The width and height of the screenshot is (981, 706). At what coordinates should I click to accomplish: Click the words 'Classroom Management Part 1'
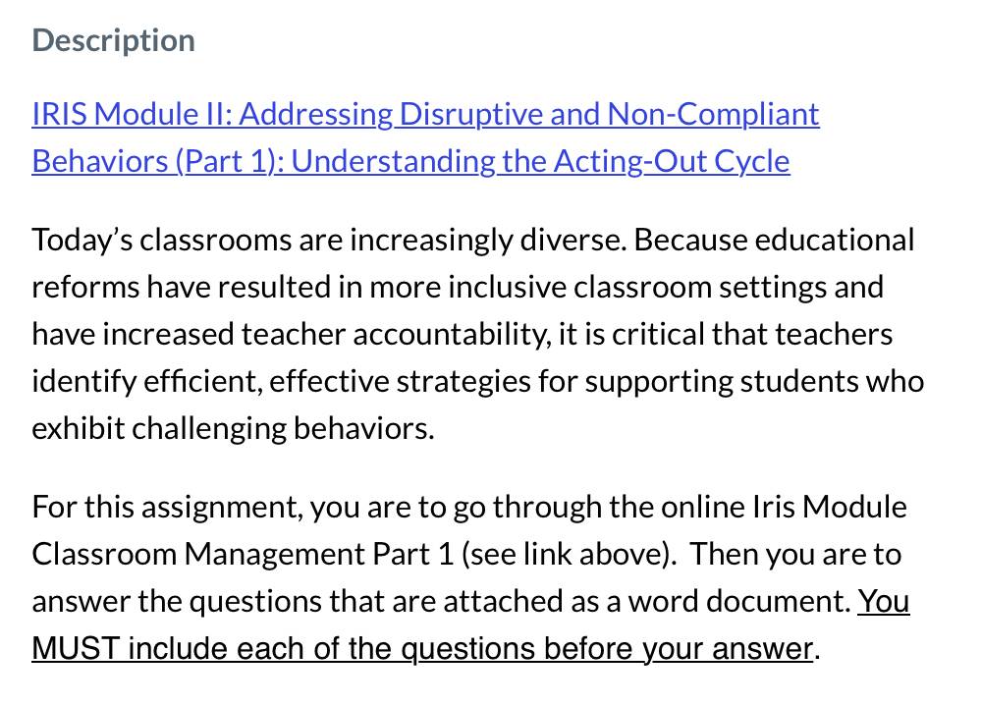[243, 554]
